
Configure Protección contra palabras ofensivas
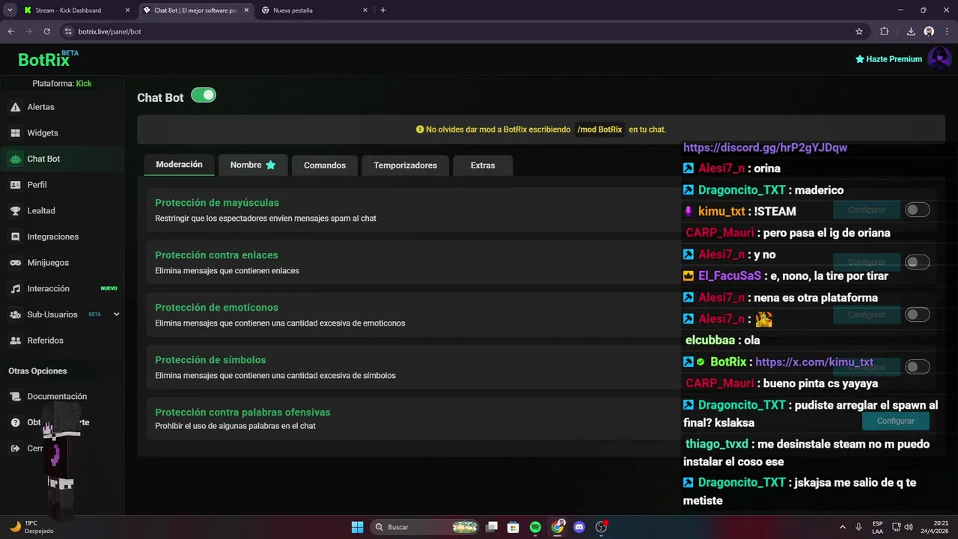895,421
